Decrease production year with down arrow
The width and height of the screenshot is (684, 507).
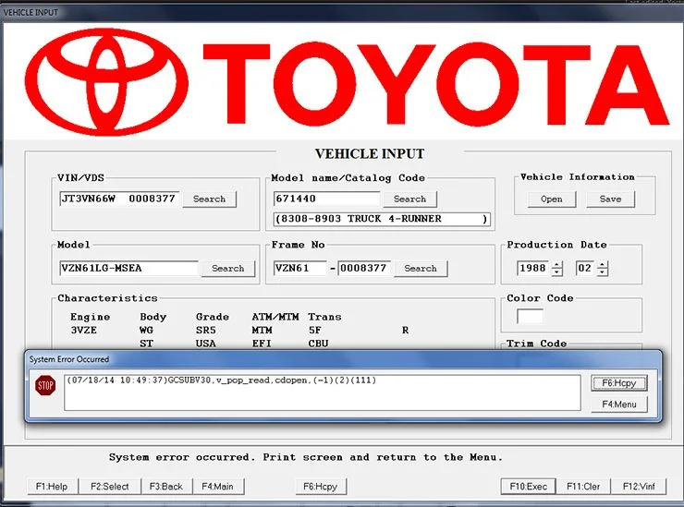point(556,272)
